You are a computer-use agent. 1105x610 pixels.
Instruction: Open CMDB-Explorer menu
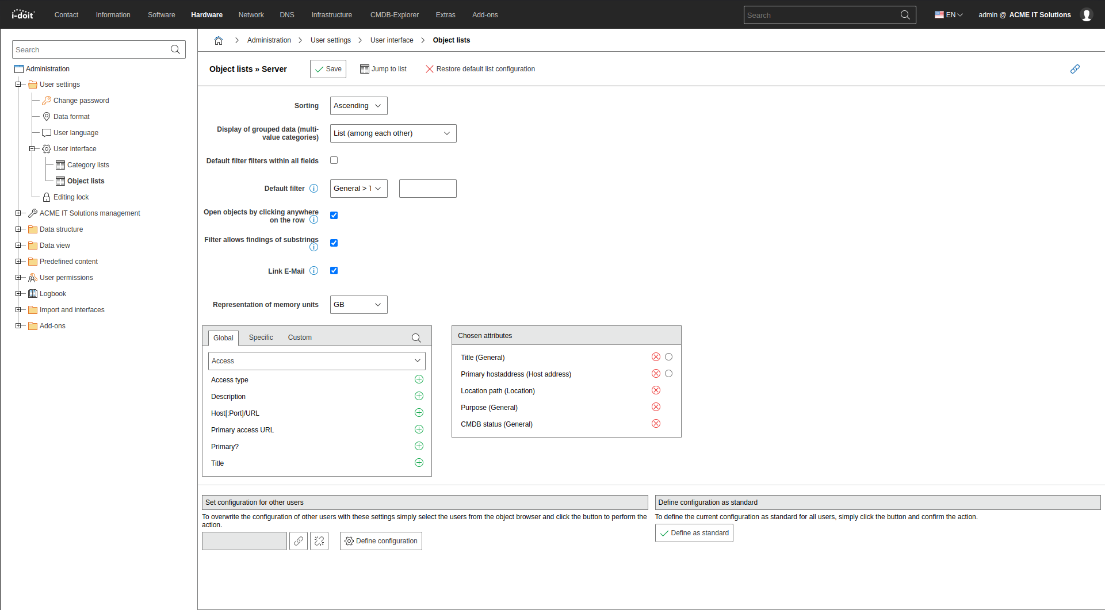click(395, 15)
